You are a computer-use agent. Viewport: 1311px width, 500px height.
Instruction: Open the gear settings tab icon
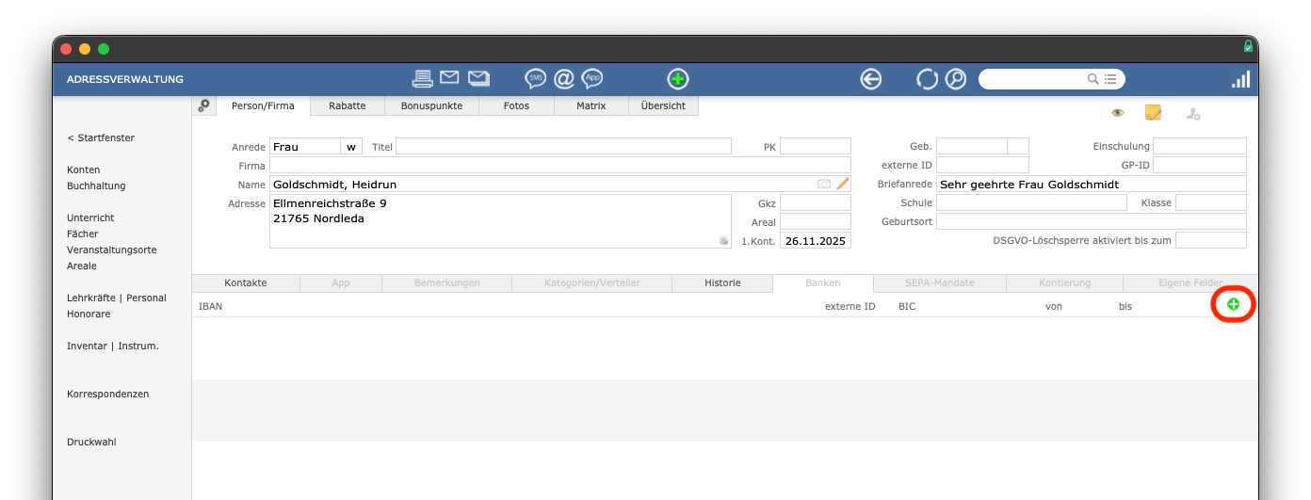click(x=203, y=106)
